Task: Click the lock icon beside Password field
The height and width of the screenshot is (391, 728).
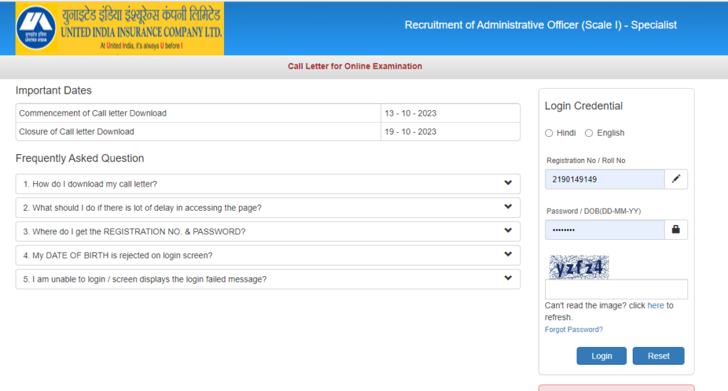Action: (x=676, y=229)
